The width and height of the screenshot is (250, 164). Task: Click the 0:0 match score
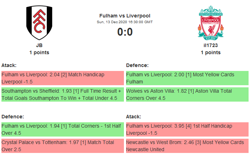coord(125,32)
